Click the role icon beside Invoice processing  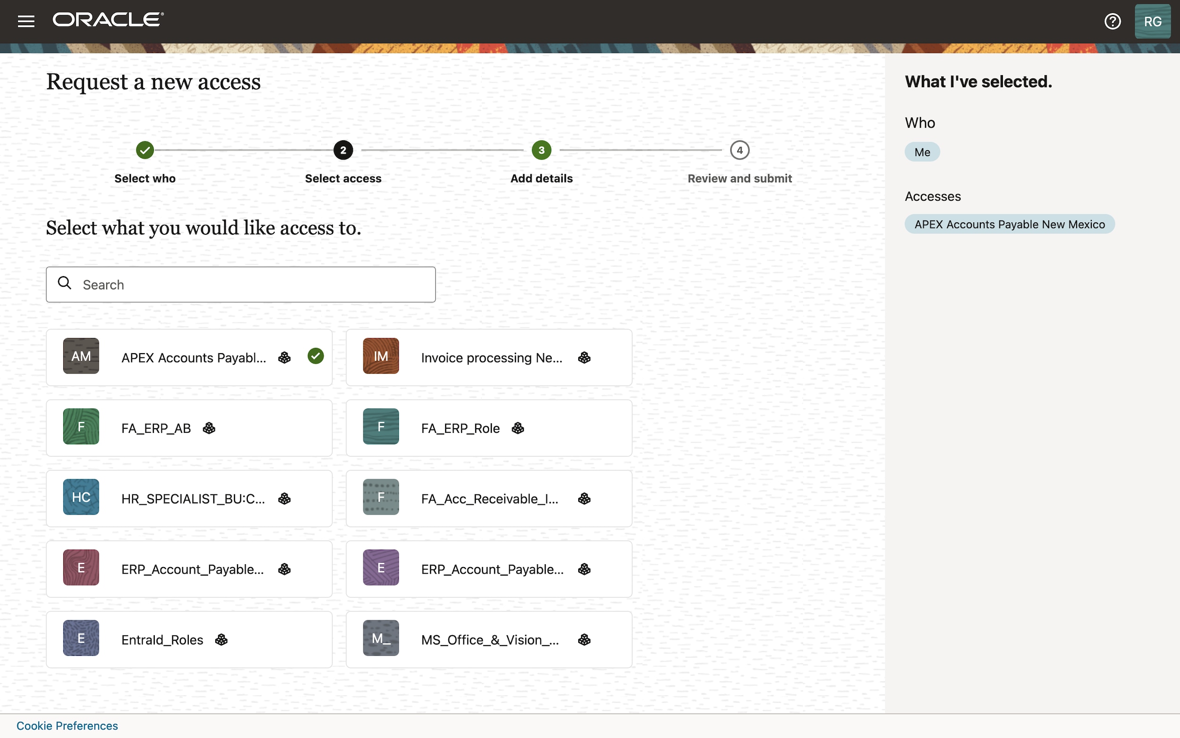point(584,358)
